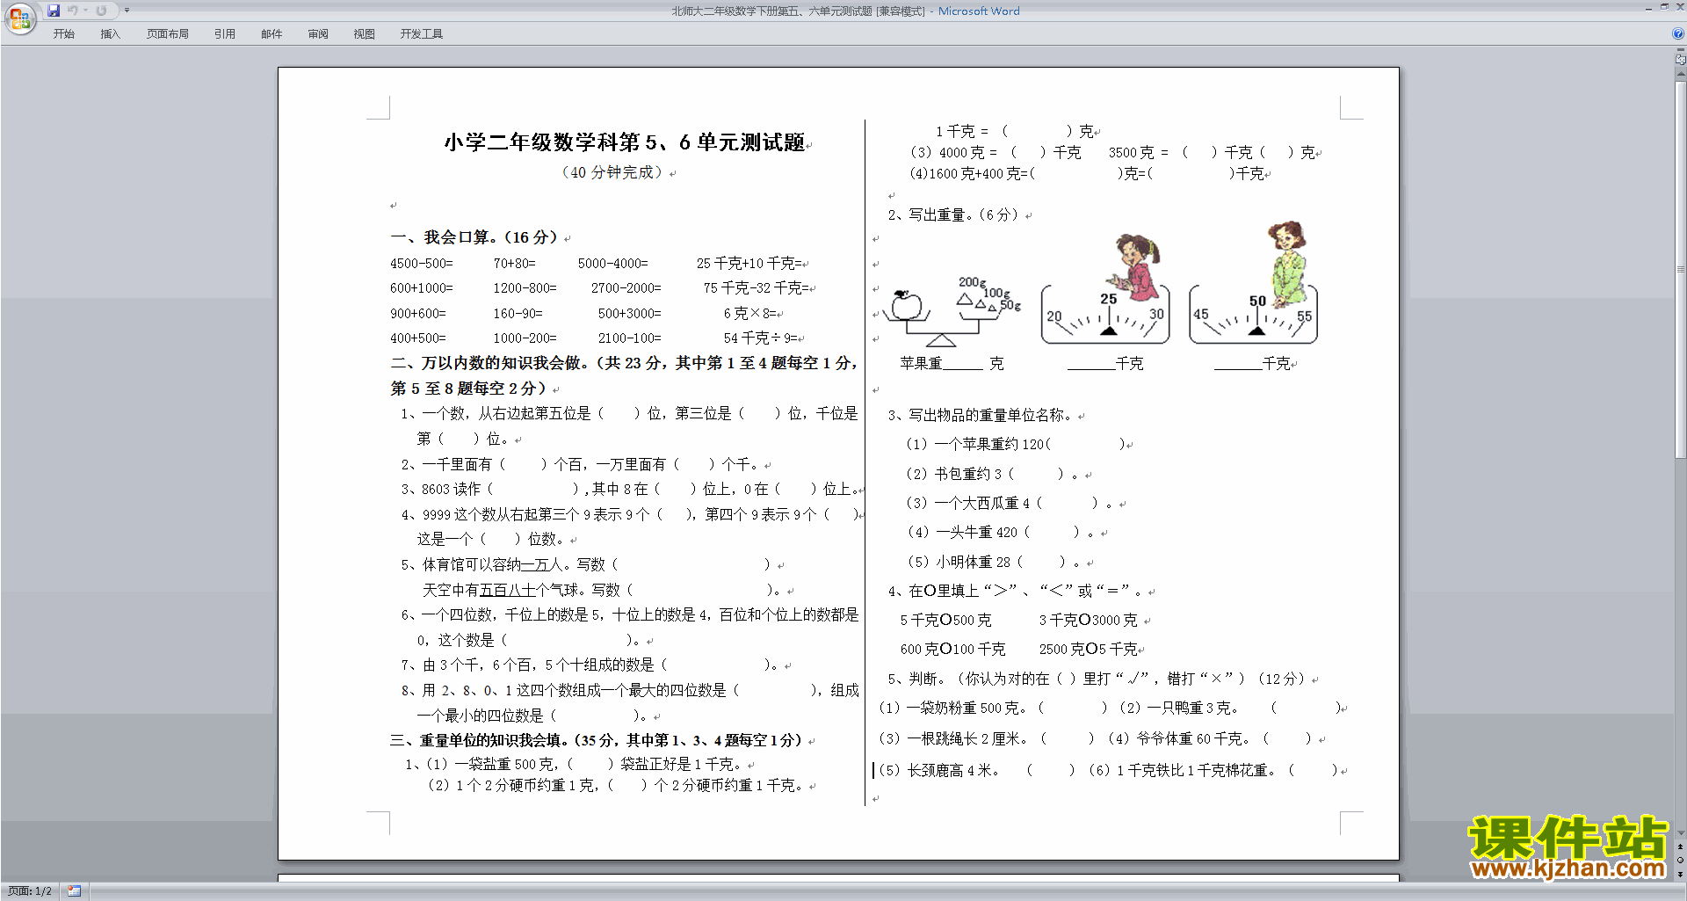Screen dimensions: 1687x901
Task: Click the Previous Page double-arrow button
Action: (1681, 847)
